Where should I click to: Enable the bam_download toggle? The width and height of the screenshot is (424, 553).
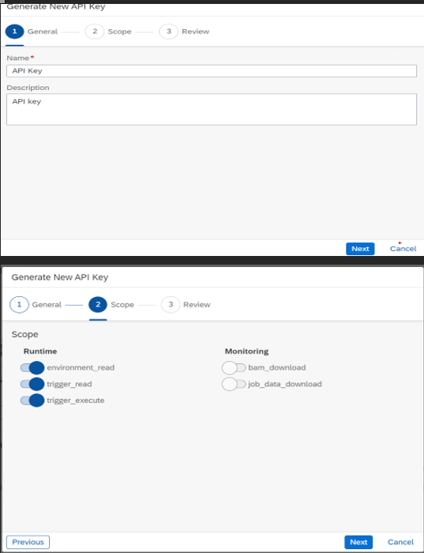click(234, 367)
